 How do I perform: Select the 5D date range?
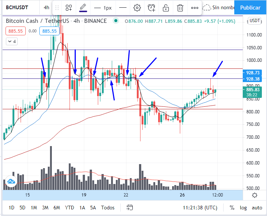(x=22, y=208)
